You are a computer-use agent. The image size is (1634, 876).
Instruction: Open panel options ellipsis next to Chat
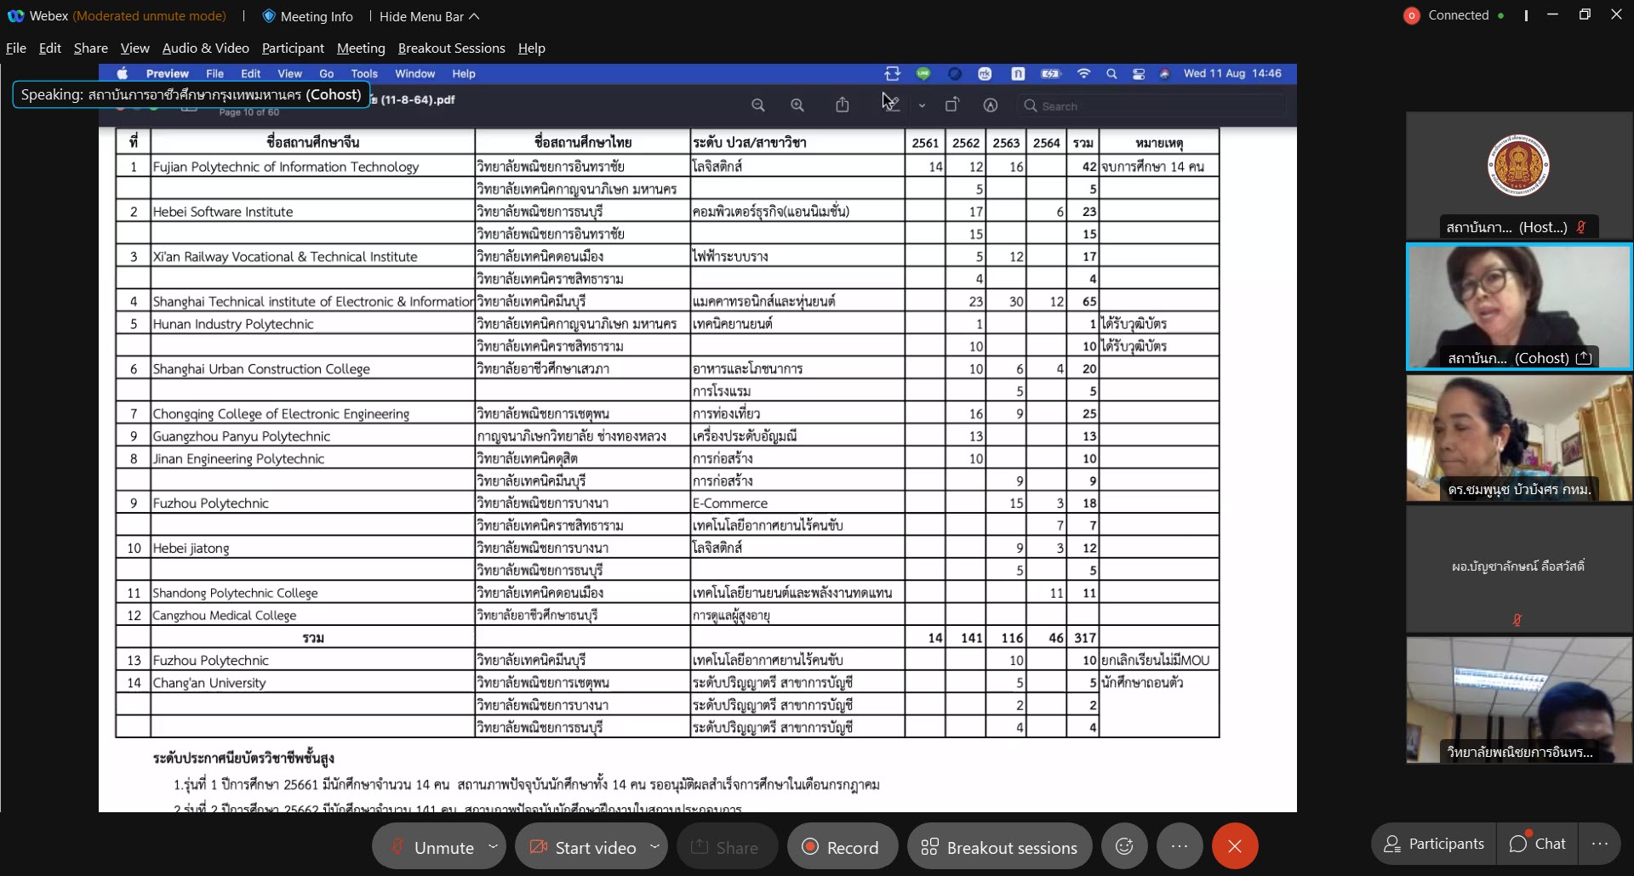pos(1600,844)
